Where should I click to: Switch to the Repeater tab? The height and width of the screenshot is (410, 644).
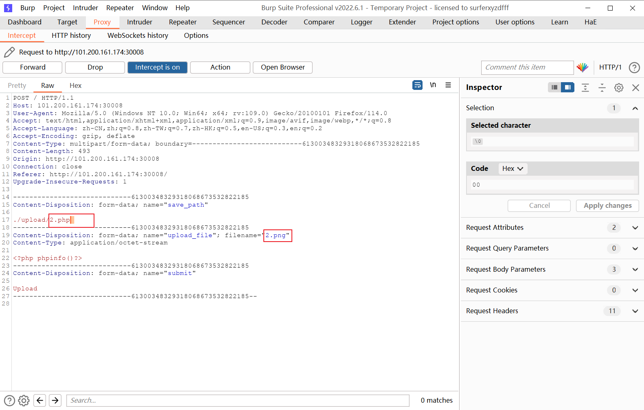coord(183,22)
